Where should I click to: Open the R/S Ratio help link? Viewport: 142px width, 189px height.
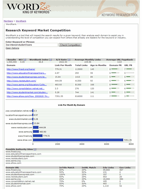[69, 60]
